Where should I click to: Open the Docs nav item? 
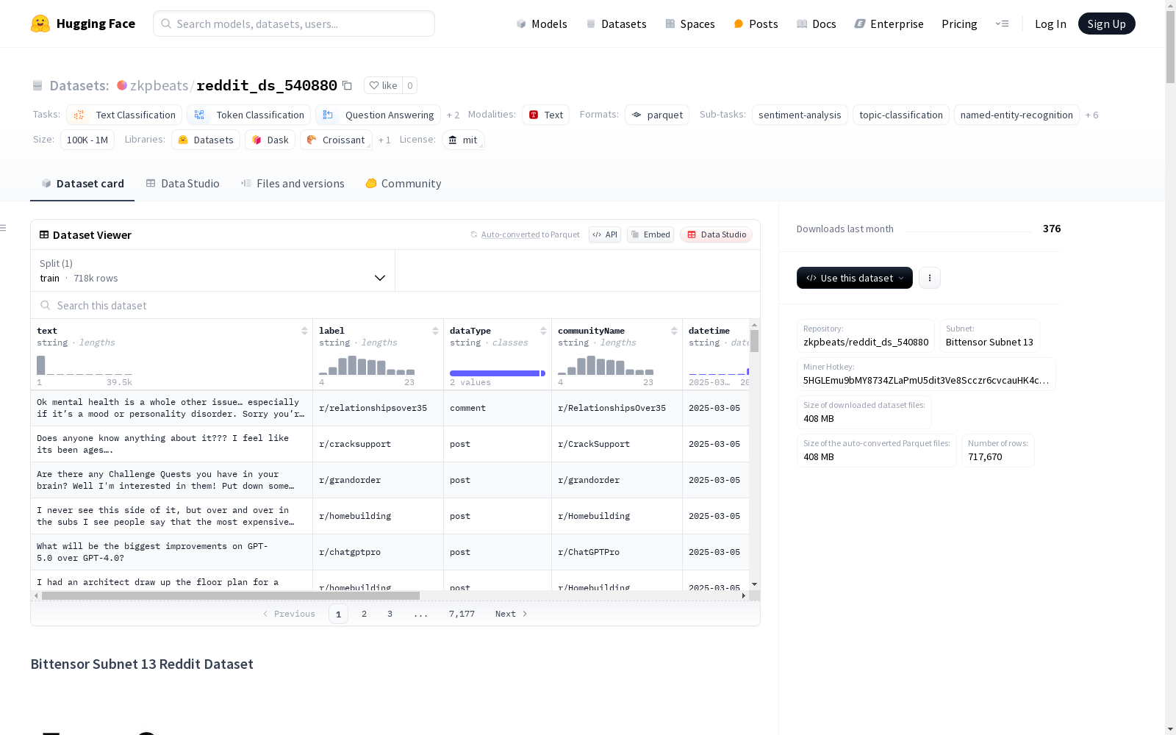tap(817, 24)
